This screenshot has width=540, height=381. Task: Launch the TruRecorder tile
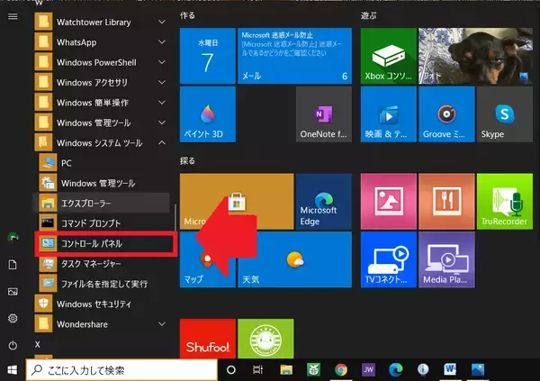[x=502, y=203]
